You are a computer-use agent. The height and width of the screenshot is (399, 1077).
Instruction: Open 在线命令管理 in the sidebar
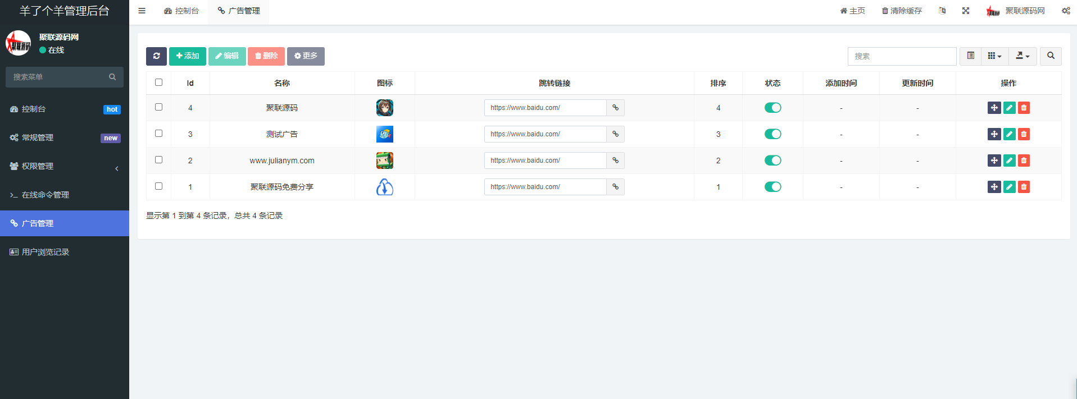65,195
